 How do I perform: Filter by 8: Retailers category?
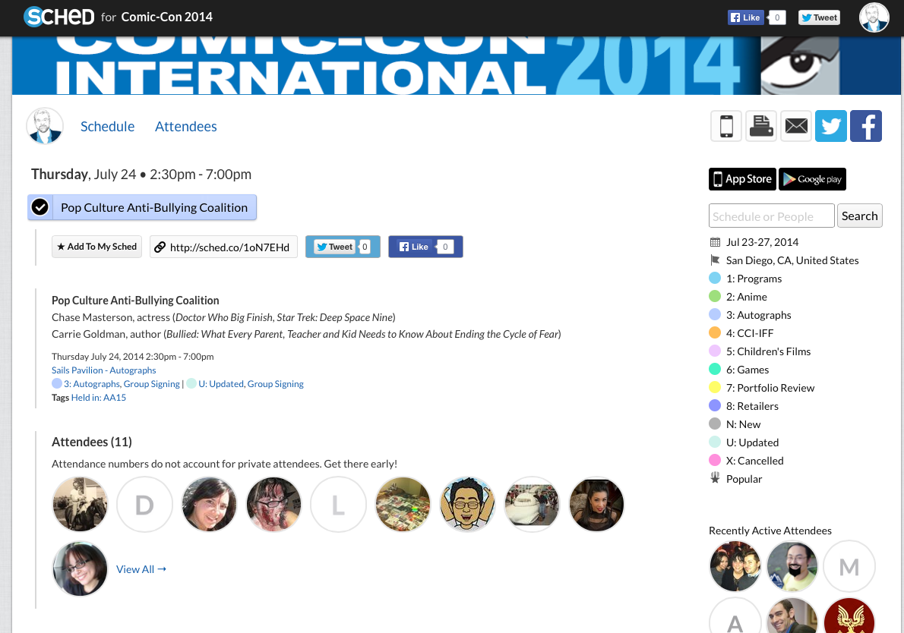click(752, 406)
